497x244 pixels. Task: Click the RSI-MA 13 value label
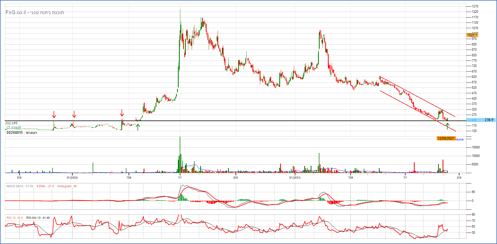tap(38, 218)
